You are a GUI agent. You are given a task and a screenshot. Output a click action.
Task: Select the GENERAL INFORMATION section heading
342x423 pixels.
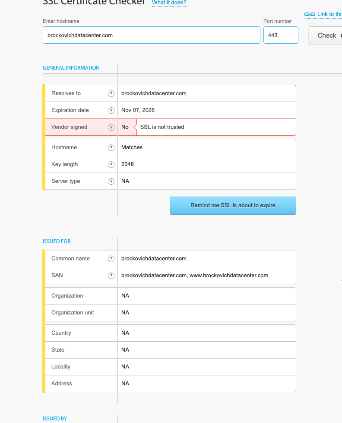pyautogui.click(x=71, y=68)
